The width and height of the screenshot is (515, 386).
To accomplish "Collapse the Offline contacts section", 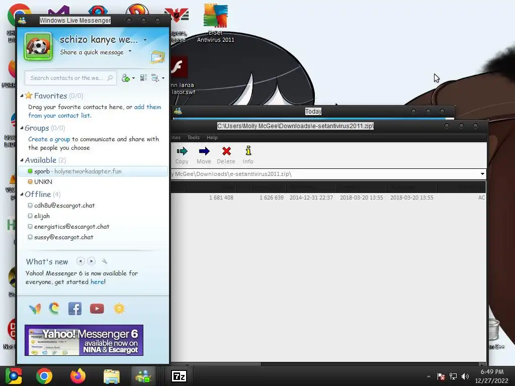I will (22, 195).
